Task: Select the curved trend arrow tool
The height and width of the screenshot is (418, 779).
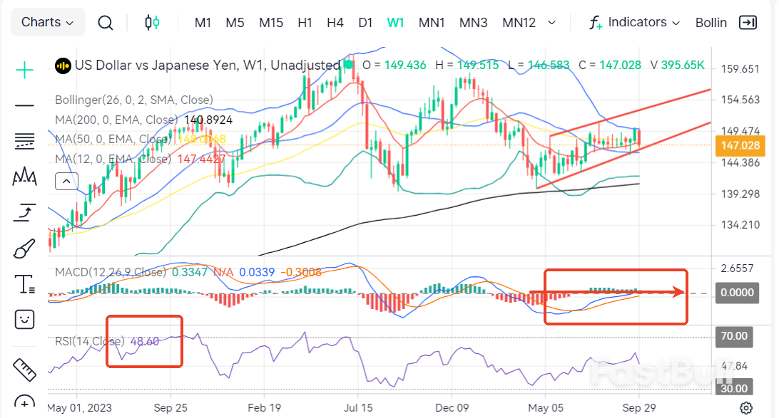Action: (x=24, y=211)
